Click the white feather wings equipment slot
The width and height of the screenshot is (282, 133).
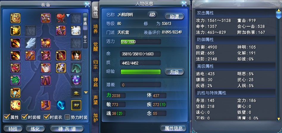31,43
